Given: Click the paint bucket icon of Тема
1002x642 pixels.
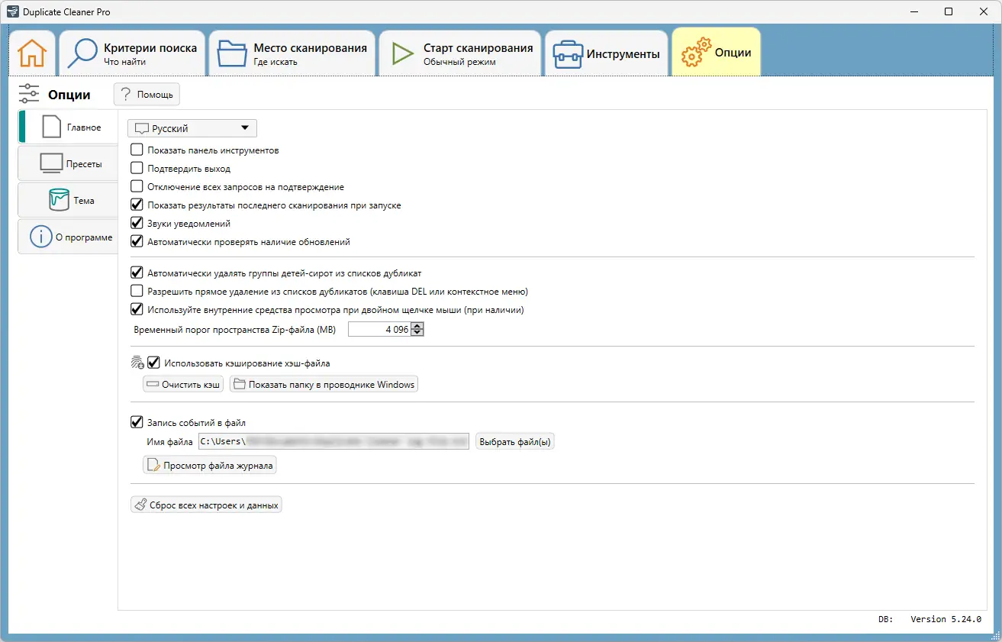Looking at the screenshot, I should 60,200.
